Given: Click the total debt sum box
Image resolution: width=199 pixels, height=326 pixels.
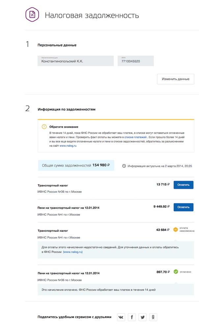Looking at the screenshot, I should click(x=76, y=165).
